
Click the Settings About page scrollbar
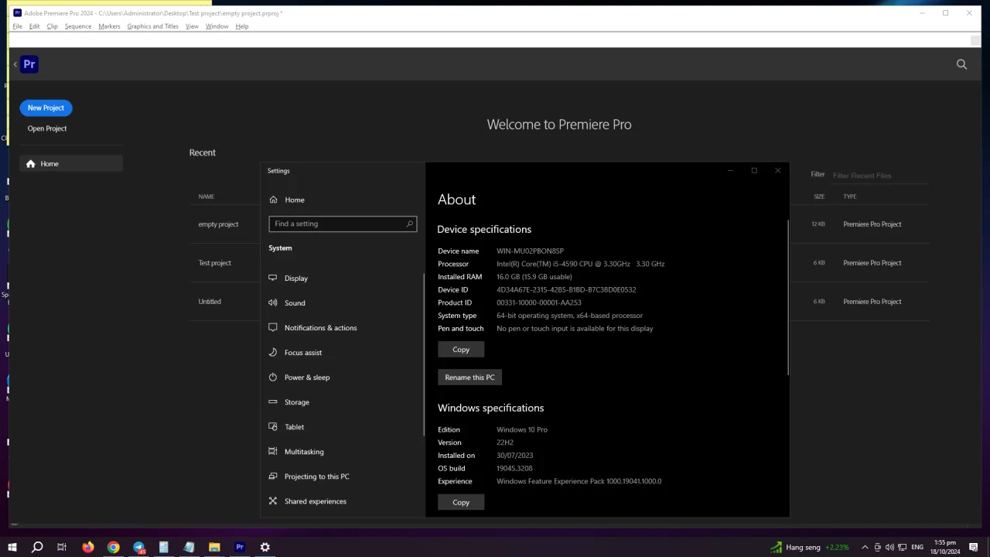pos(787,298)
